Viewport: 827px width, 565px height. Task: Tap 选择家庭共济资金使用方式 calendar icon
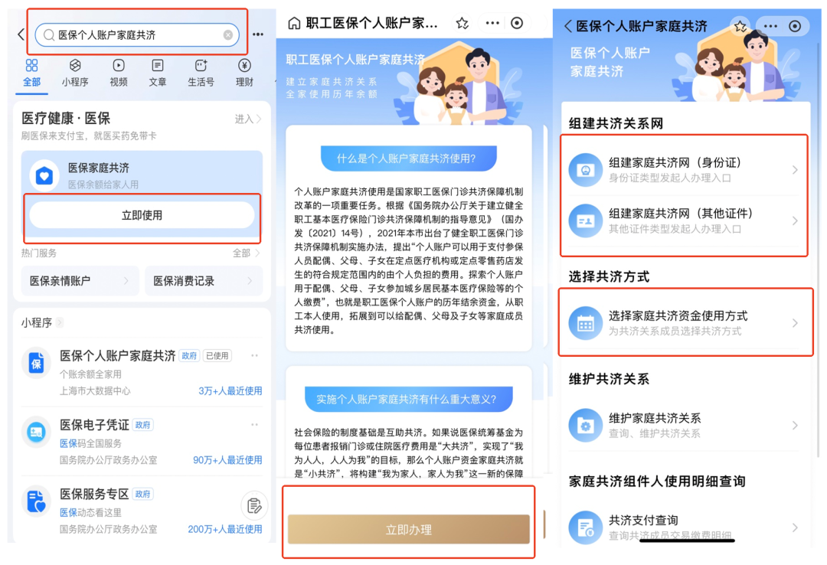586,323
